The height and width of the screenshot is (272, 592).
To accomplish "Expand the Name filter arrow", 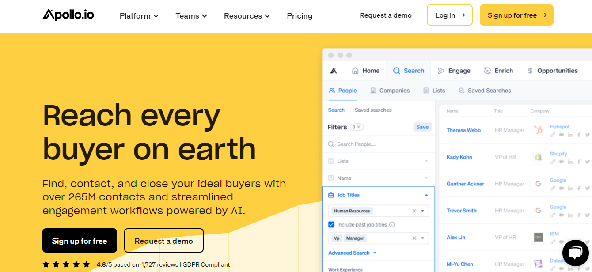I will click(426, 178).
